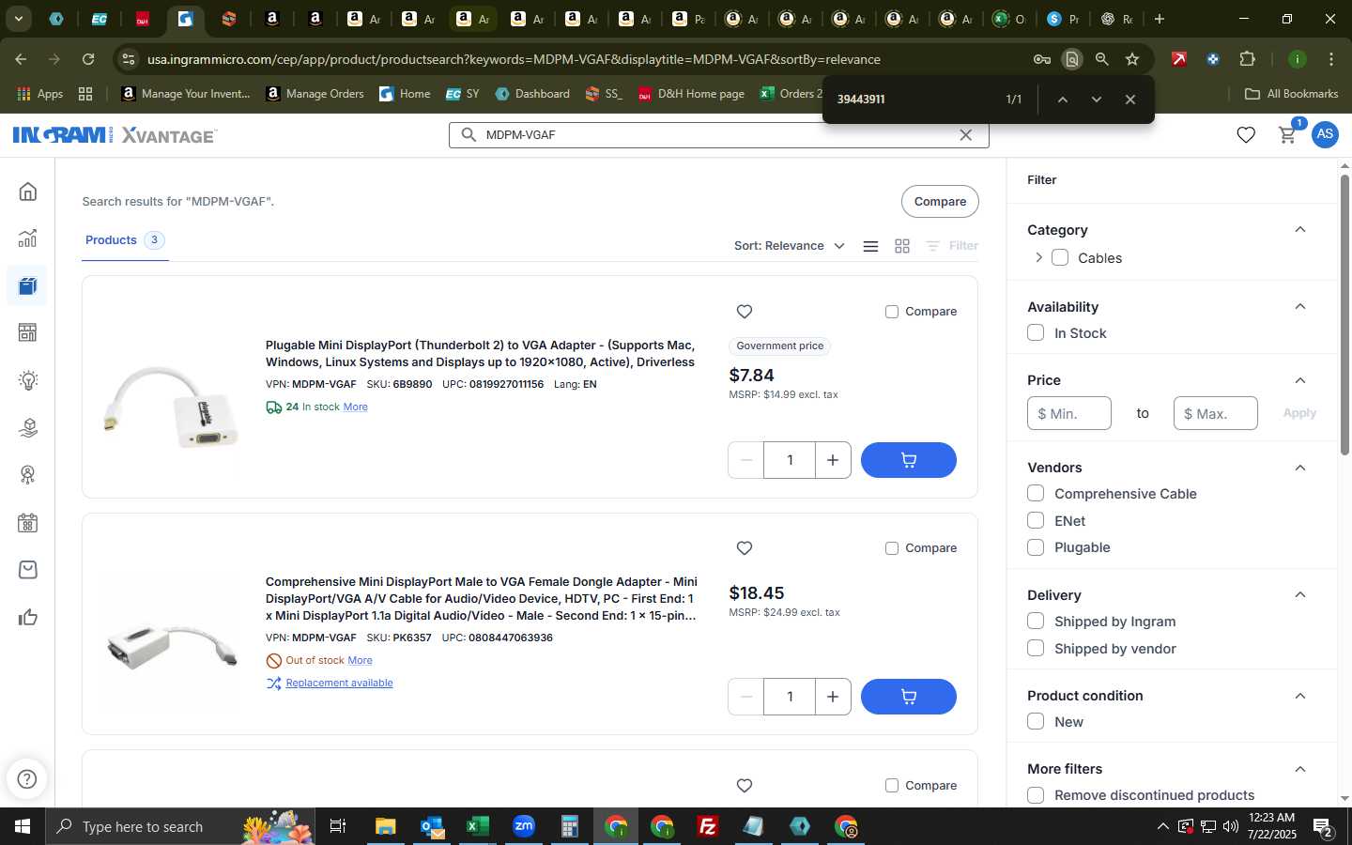Open File Explorer from the taskbar
This screenshot has height=845, width=1352.
(386, 826)
